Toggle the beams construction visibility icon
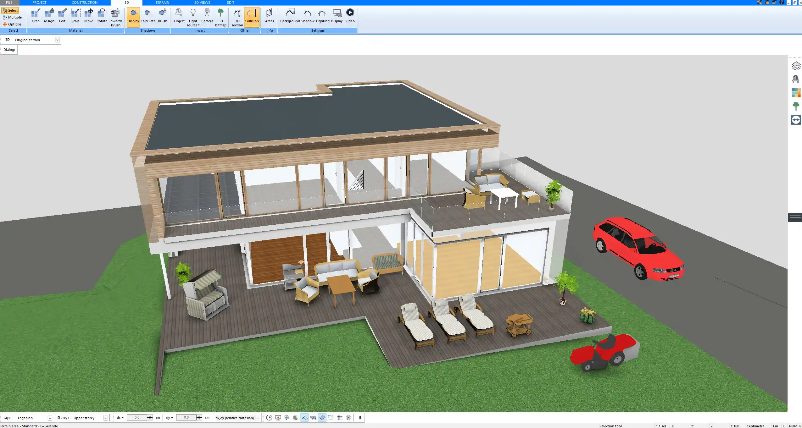The image size is (802, 428). (313, 418)
